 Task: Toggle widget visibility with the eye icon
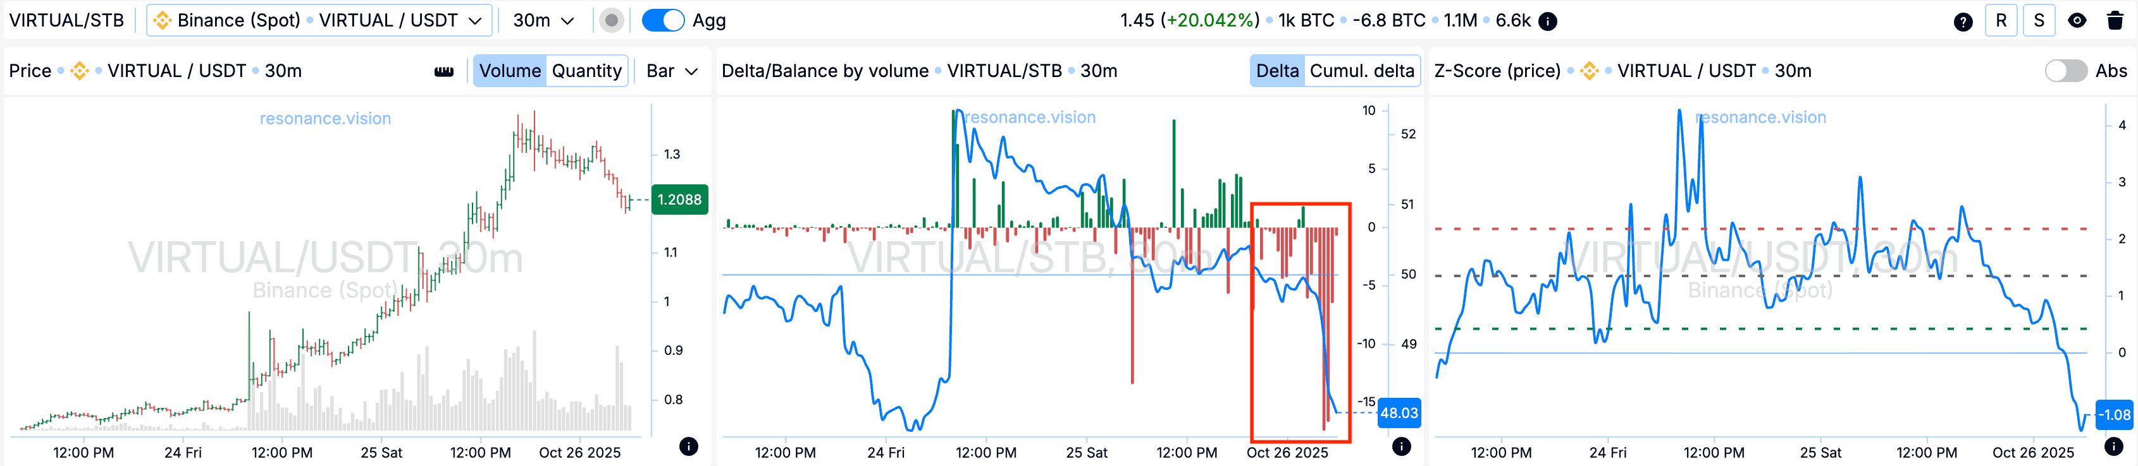tap(2077, 21)
